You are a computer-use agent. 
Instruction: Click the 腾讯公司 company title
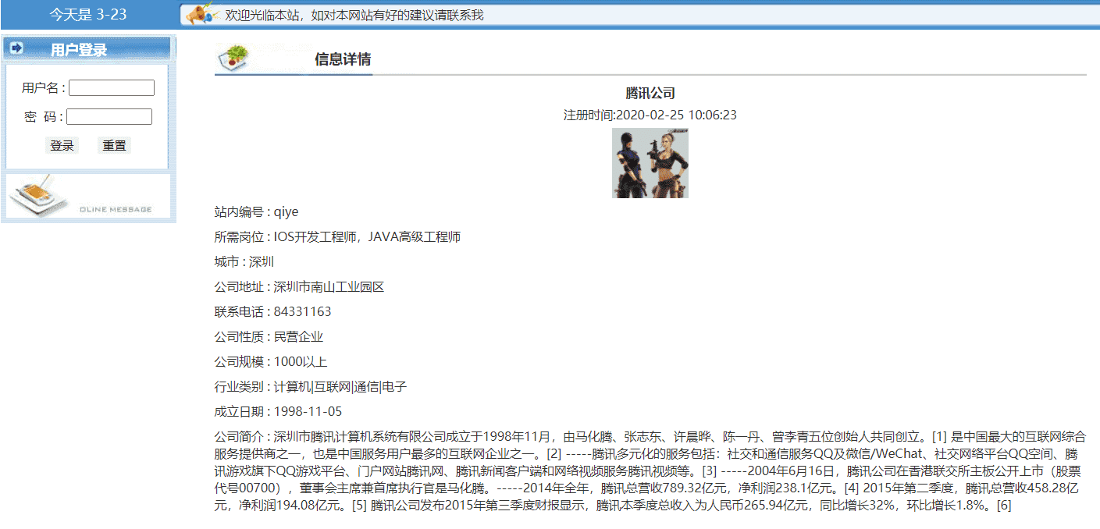[x=650, y=94]
